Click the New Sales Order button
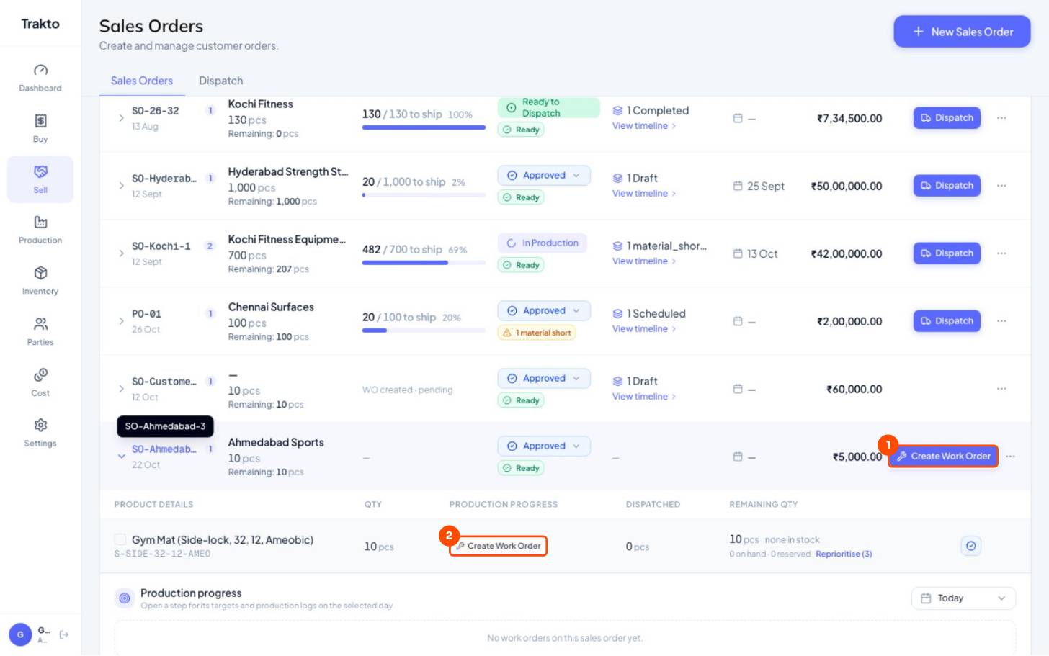Screen dimensions: 1049x656 point(962,32)
